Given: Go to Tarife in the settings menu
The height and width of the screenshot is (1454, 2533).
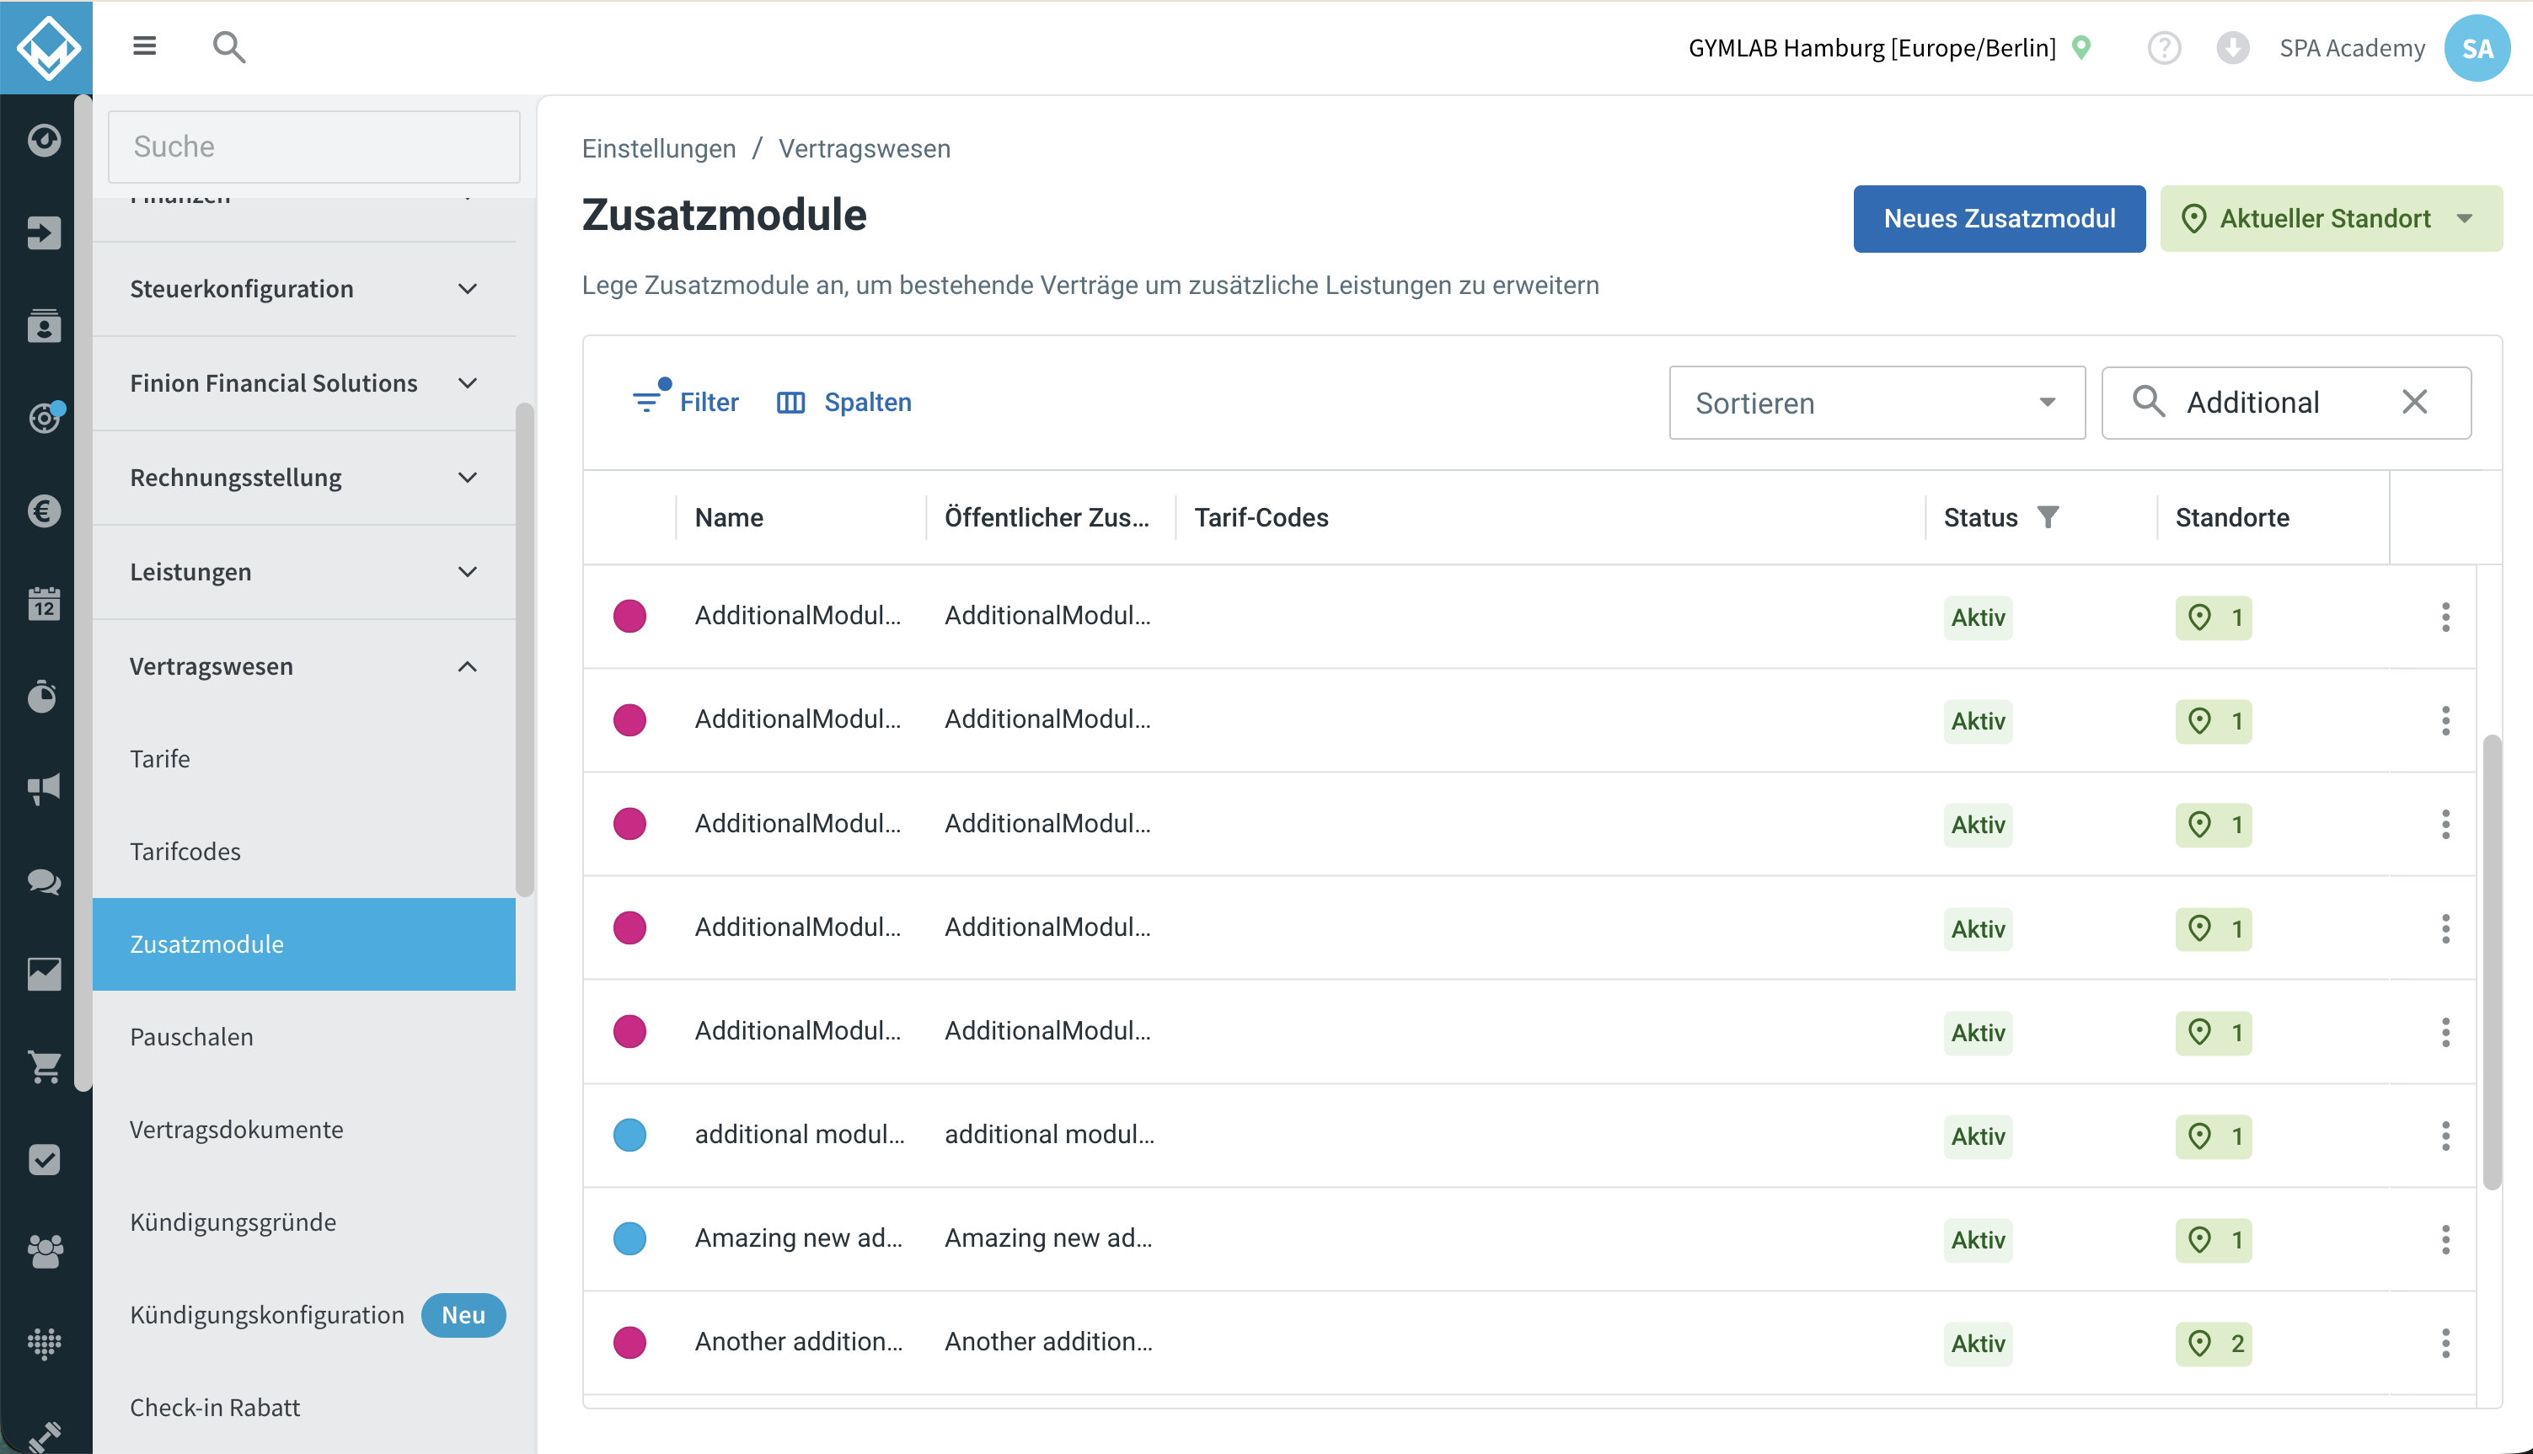Looking at the screenshot, I should click(x=303, y=759).
